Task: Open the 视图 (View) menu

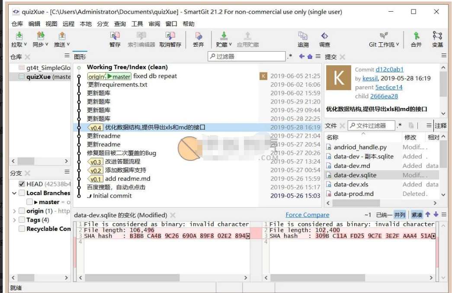Action: pyautogui.click(x=51, y=24)
